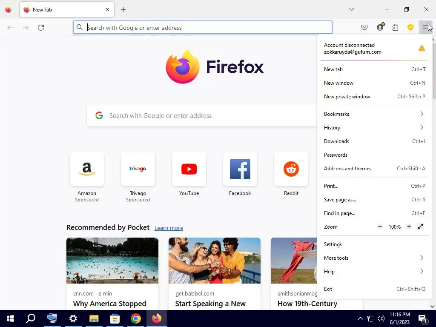
Task: Show hidden system tray icons
Action: click(360, 318)
